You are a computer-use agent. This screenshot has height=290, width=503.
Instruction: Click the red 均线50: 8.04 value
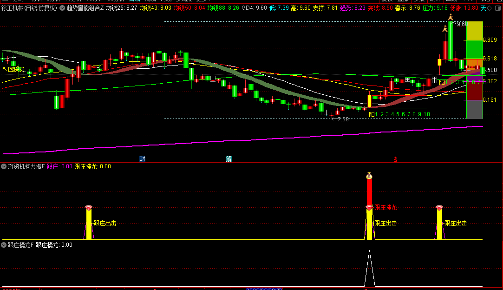point(189,8)
